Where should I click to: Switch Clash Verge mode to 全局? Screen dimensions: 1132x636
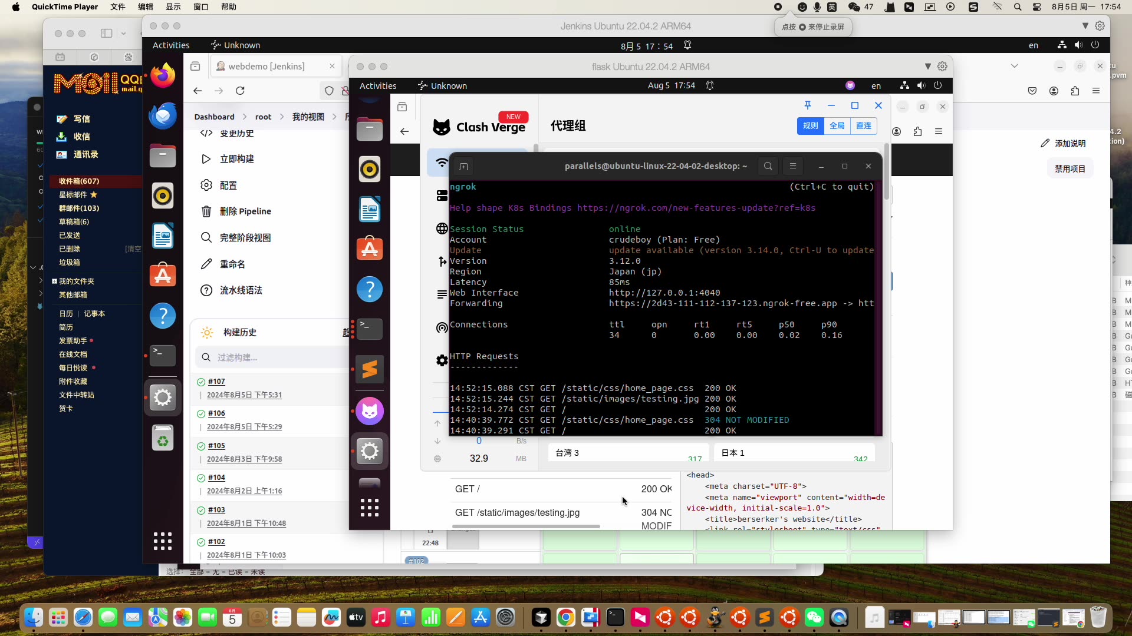click(x=837, y=125)
